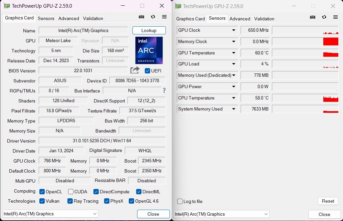Switch to Advanced tab in left window
This screenshot has height=221, width=343.
click(x=68, y=18)
